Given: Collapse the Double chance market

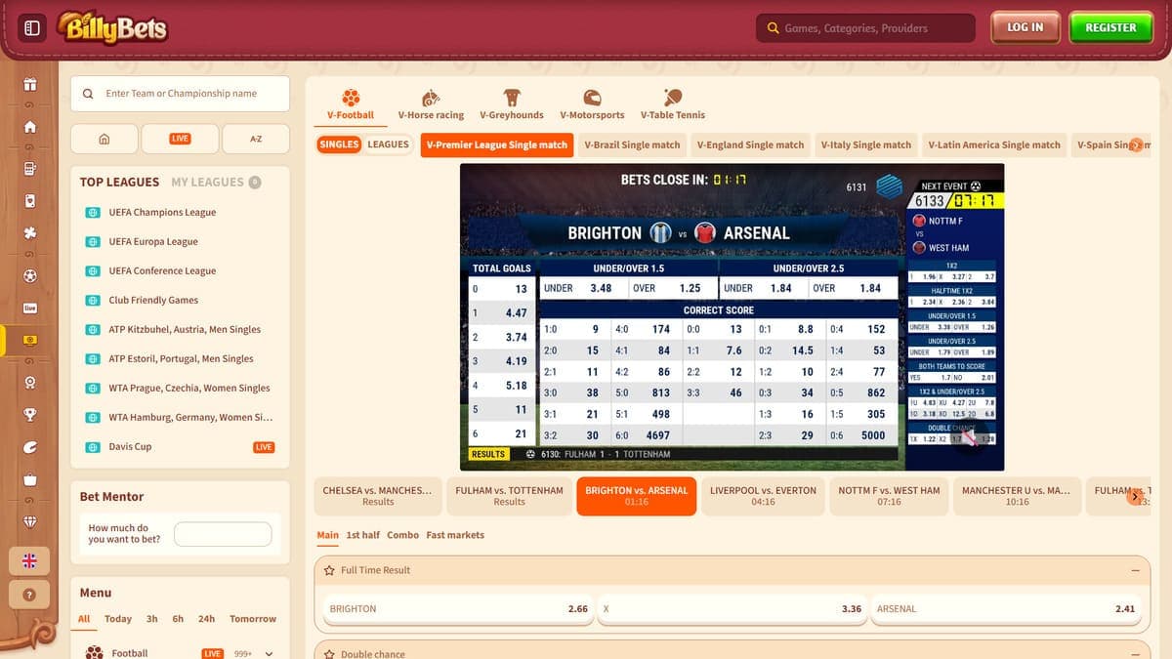Looking at the screenshot, I should click(x=1135, y=654).
